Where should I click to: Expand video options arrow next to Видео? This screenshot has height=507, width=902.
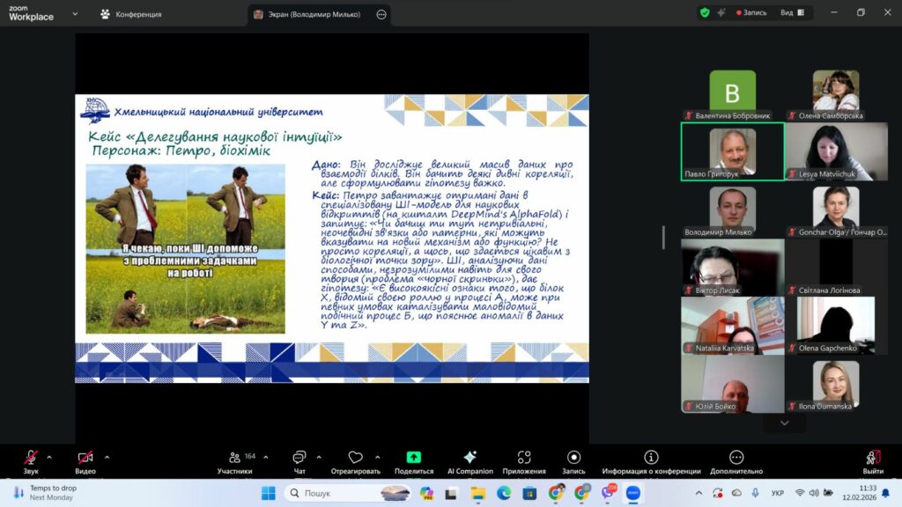point(107,457)
